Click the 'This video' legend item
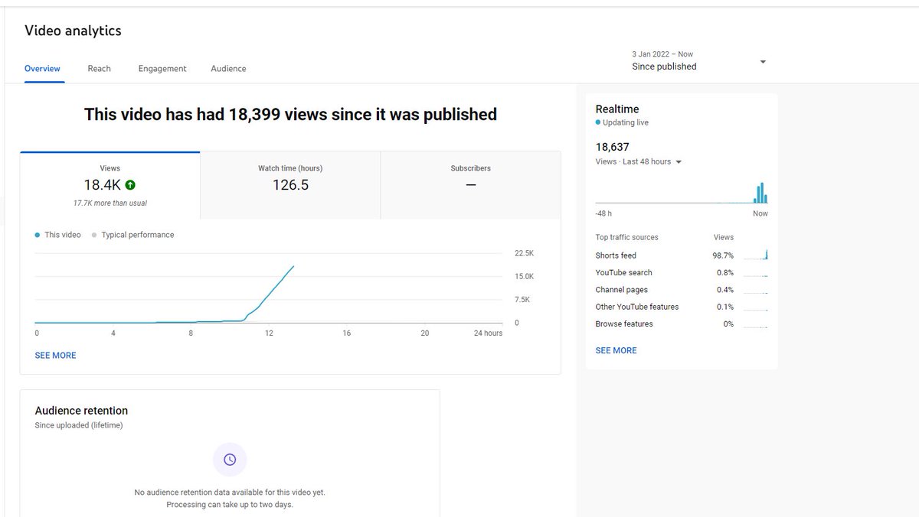The height and width of the screenshot is (517, 919). click(x=58, y=235)
